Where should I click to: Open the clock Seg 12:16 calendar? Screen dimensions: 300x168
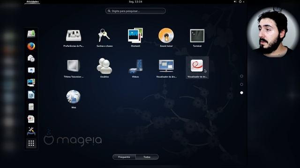135,1
